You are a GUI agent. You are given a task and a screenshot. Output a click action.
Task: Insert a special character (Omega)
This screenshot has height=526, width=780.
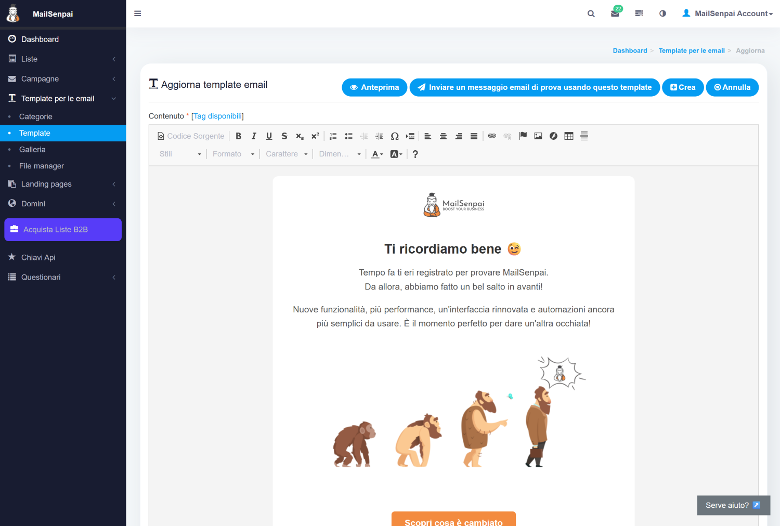click(395, 136)
